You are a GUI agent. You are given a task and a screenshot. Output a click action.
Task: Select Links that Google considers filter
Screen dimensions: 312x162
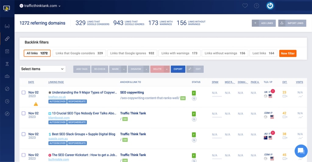tap(79, 53)
